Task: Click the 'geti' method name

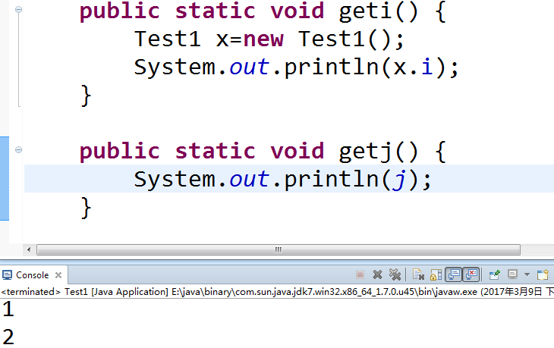Action: point(365,11)
